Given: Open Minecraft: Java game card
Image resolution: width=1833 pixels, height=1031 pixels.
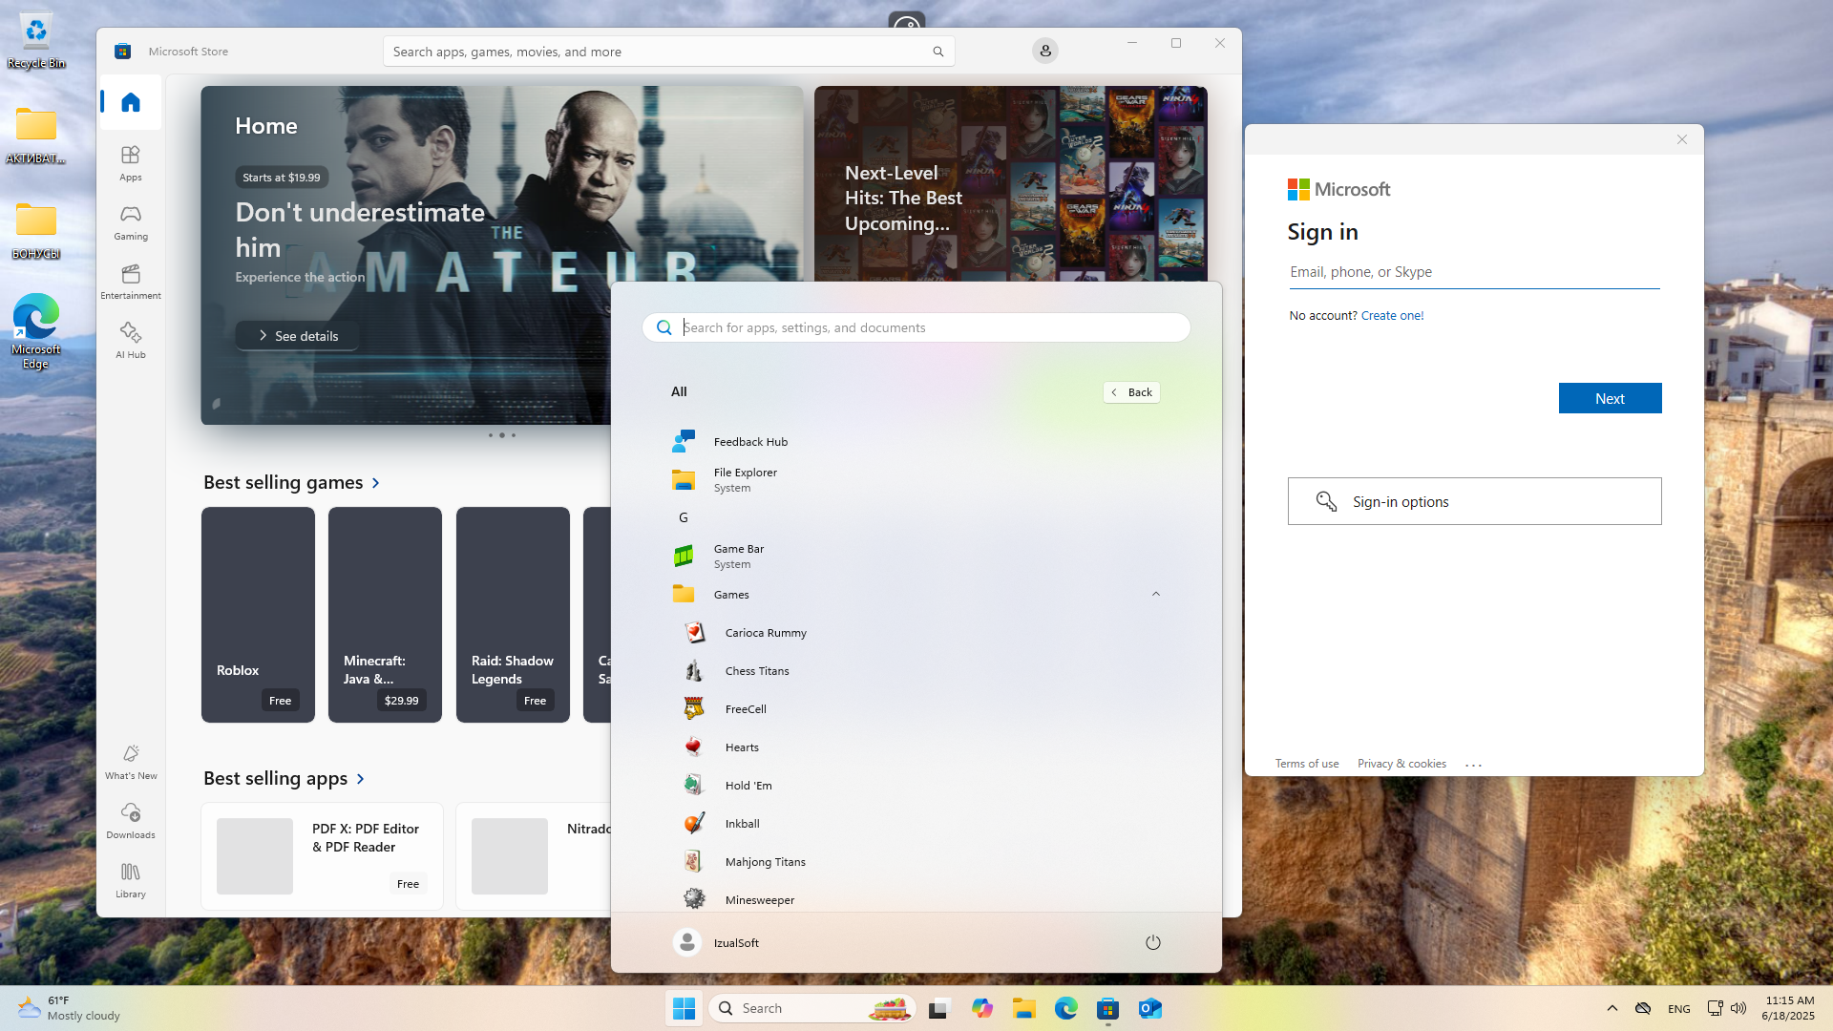Looking at the screenshot, I should pyautogui.click(x=385, y=614).
